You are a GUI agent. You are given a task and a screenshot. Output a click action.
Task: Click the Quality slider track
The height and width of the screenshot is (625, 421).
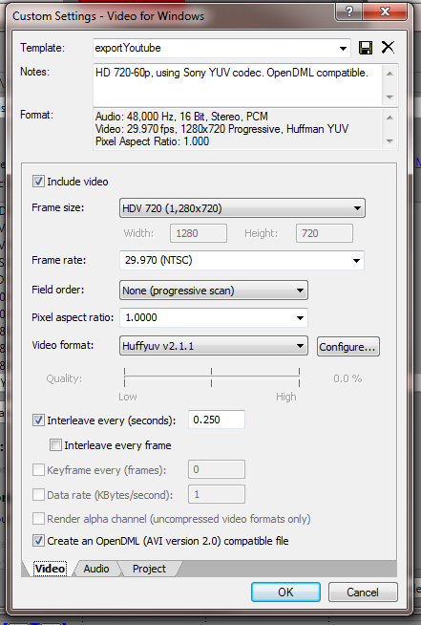[x=212, y=377]
